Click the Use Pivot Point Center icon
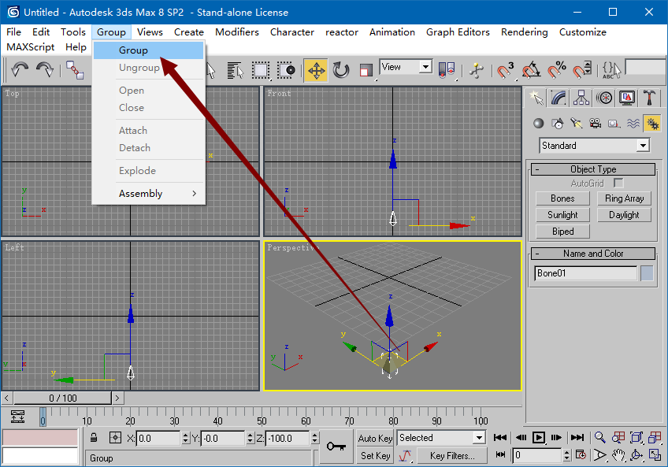 pos(447,69)
